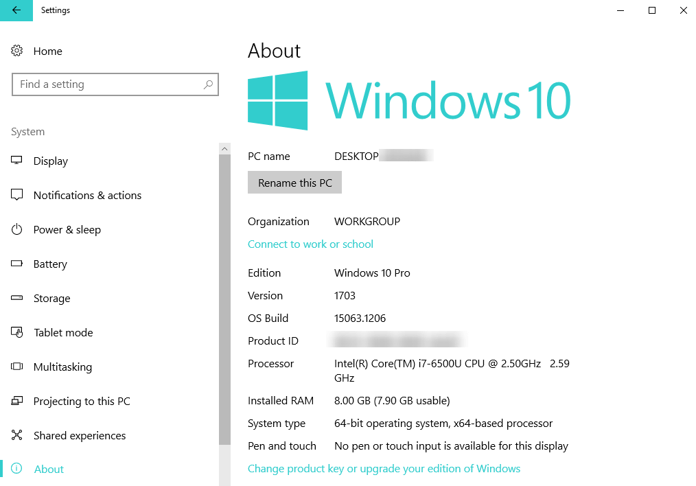
Task: Click the sidebar scrollbar thumb
Action: tap(224, 299)
